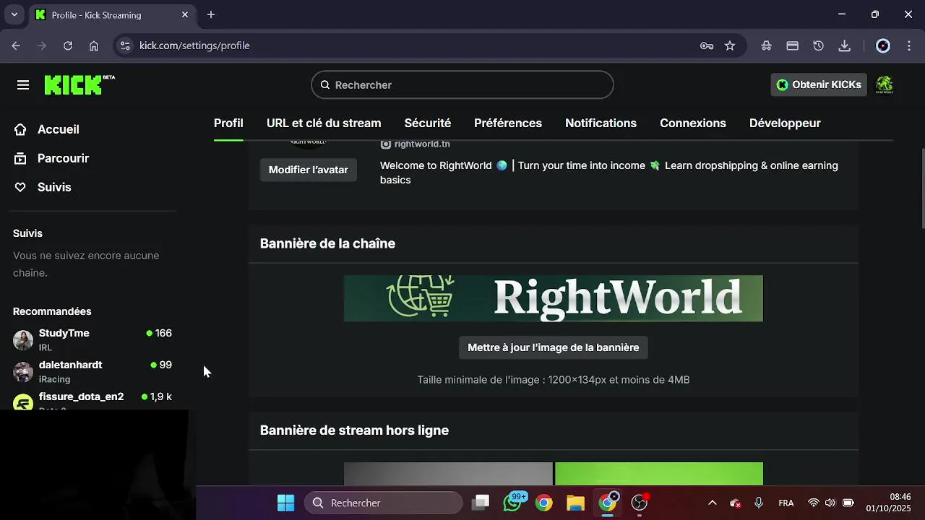Expand the tab search dropdown
This screenshot has width=925, height=520.
14,14
